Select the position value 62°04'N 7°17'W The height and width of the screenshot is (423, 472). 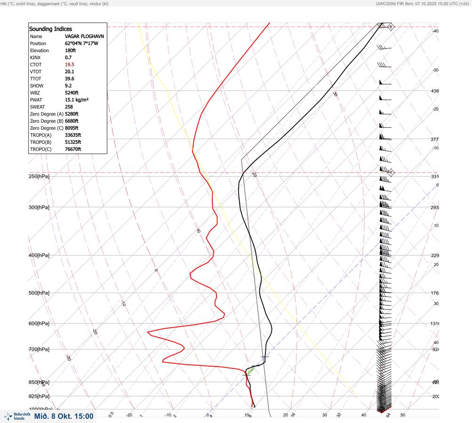tap(81, 43)
